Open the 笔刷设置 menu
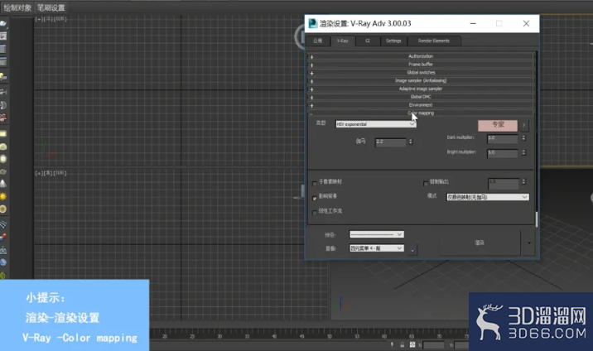The width and height of the screenshot is (593, 351). click(x=51, y=7)
